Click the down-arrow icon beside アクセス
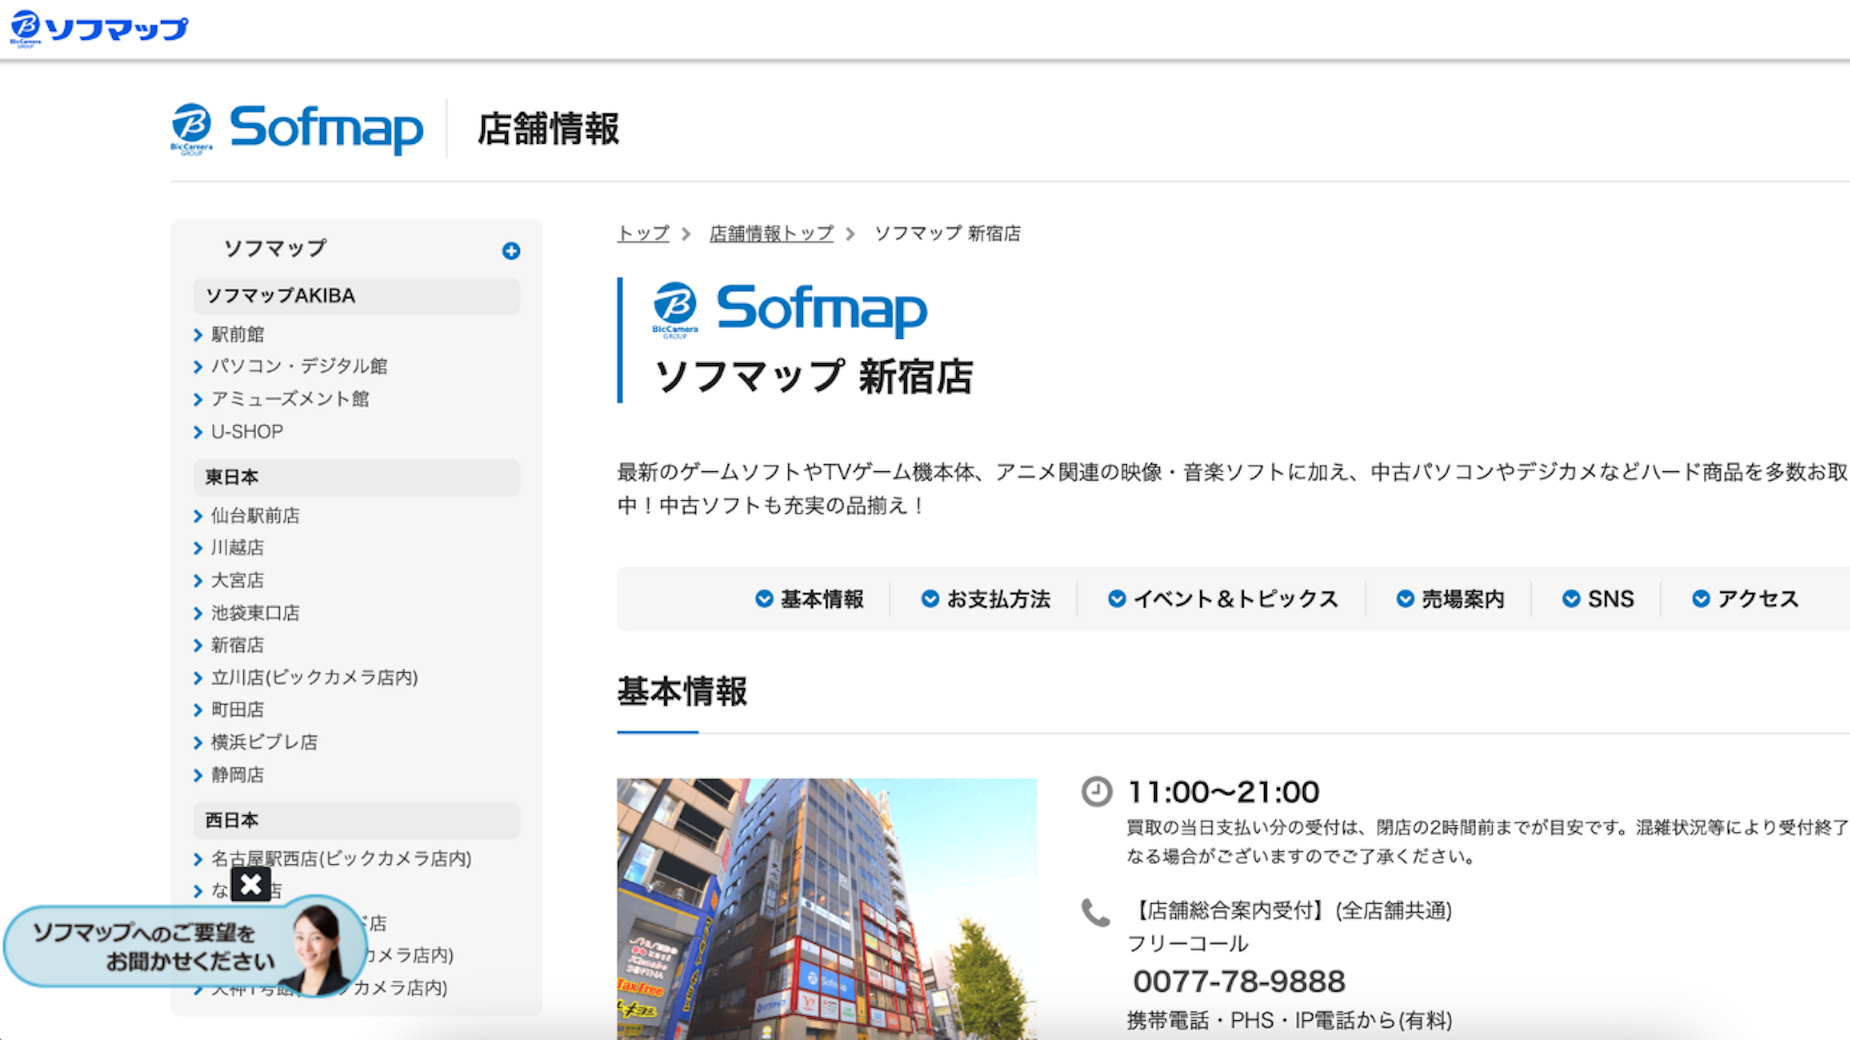The image size is (1850, 1040). click(1701, 598)
